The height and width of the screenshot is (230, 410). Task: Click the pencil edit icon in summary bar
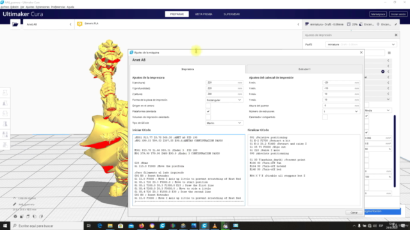(x=396, y=24)
